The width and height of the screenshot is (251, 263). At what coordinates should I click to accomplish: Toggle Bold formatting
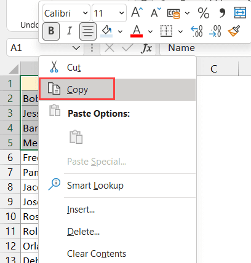tap(51, 31)
